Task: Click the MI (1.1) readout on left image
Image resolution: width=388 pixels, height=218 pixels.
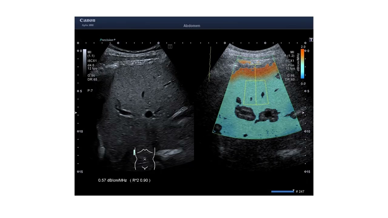Action: click(91, 54)
